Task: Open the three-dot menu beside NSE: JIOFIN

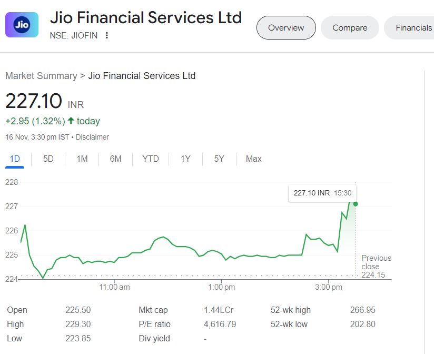Action: coord(107,35)
